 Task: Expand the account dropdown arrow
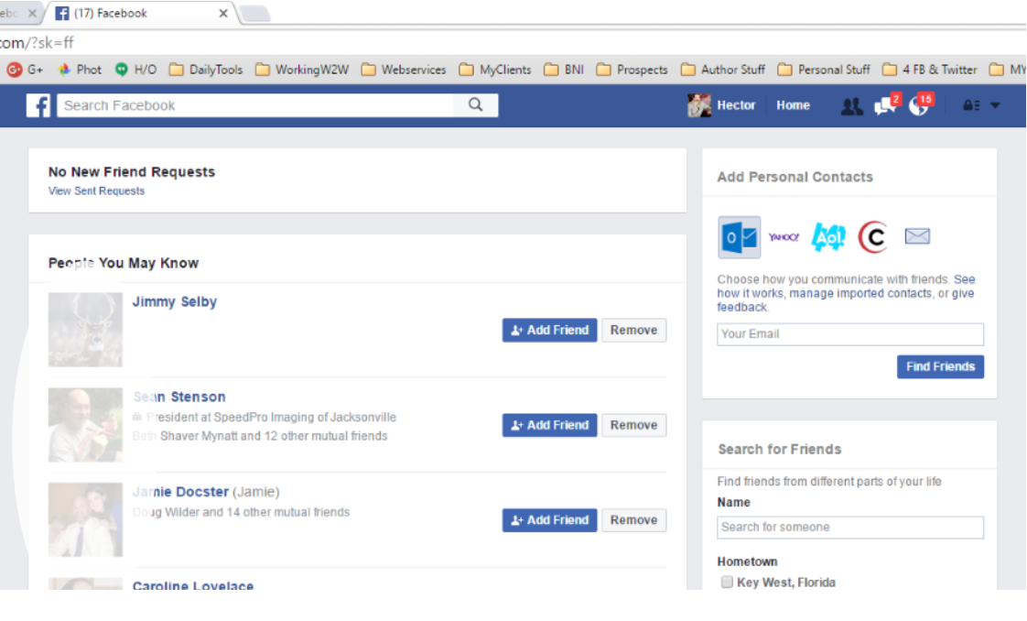(x=995, y=105)
